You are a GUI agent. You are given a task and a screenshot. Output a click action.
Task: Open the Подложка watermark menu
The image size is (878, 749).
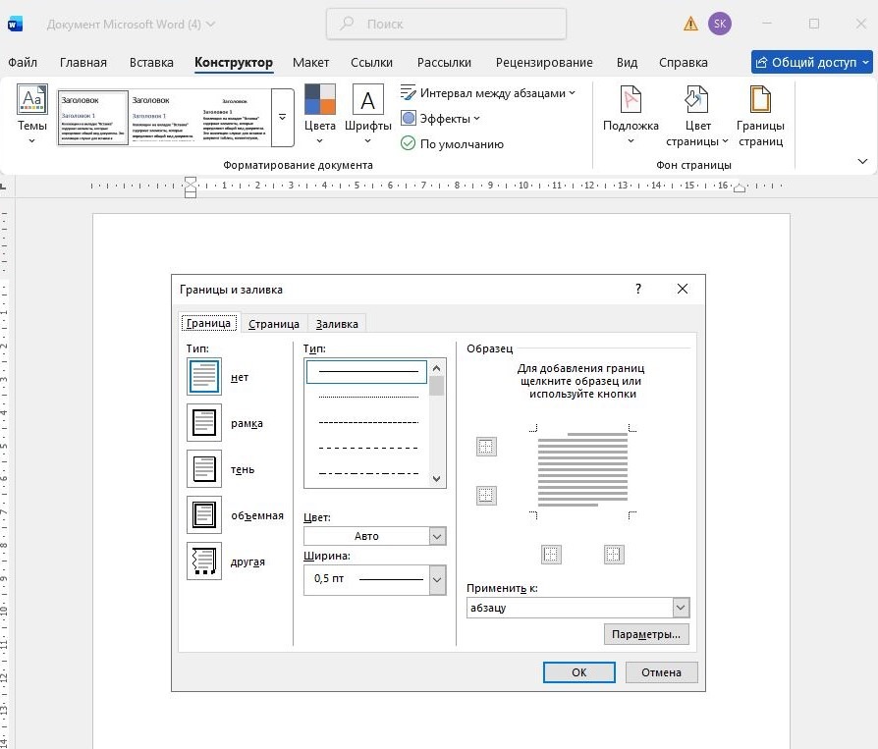pos(631,115)
